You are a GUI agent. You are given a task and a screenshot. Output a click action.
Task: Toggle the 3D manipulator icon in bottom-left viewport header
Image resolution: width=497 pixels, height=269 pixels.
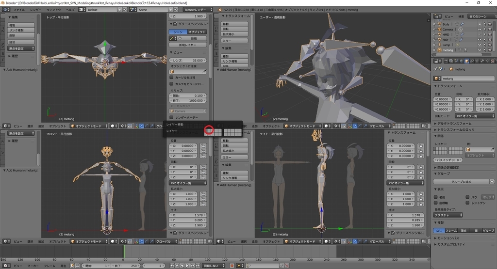(x=136, y=241)
